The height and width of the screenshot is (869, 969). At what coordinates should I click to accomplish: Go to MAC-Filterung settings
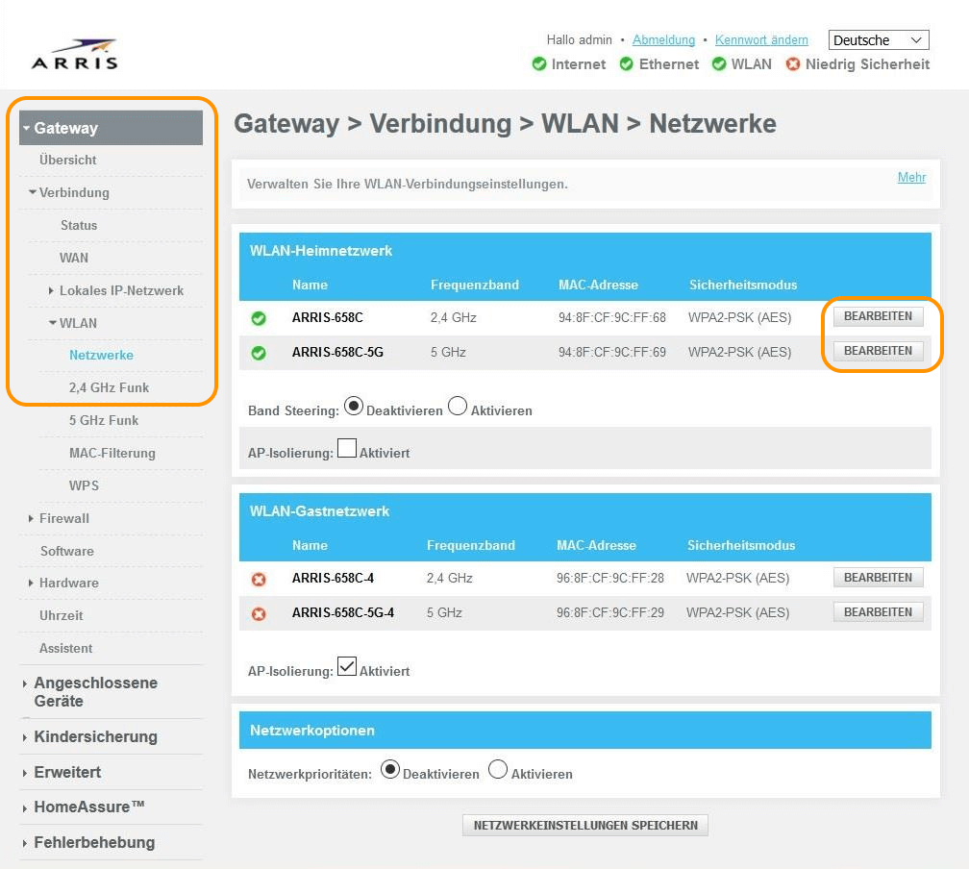(112, 453)
